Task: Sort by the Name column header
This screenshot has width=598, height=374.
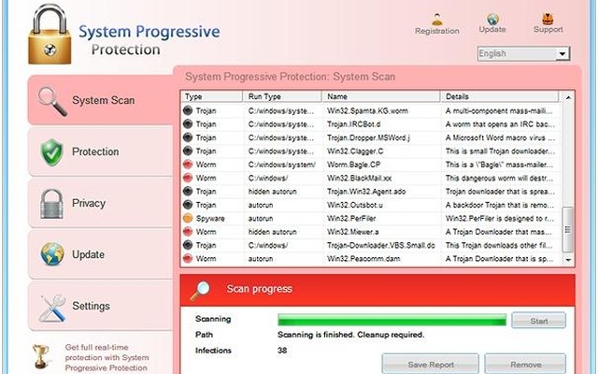Action: [381, 96]
